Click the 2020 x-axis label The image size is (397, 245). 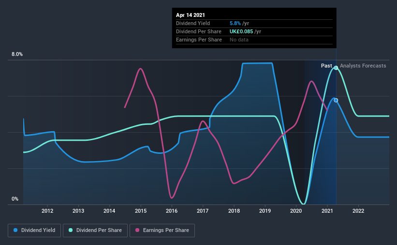[296, 211]
